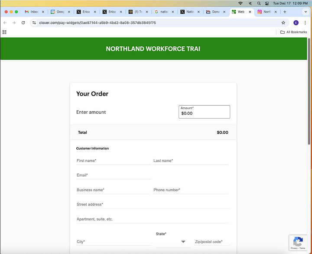Click the reCAPTCHA badge

point(298,242)
